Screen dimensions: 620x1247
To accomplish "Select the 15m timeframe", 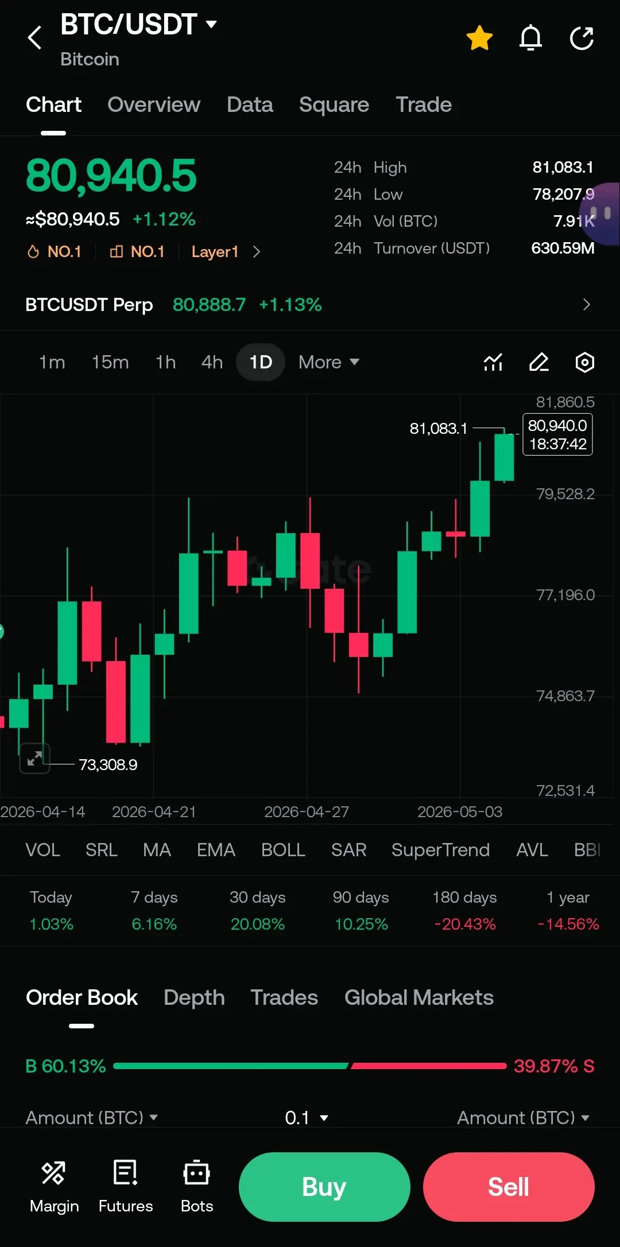I will [x=110, y=362].
